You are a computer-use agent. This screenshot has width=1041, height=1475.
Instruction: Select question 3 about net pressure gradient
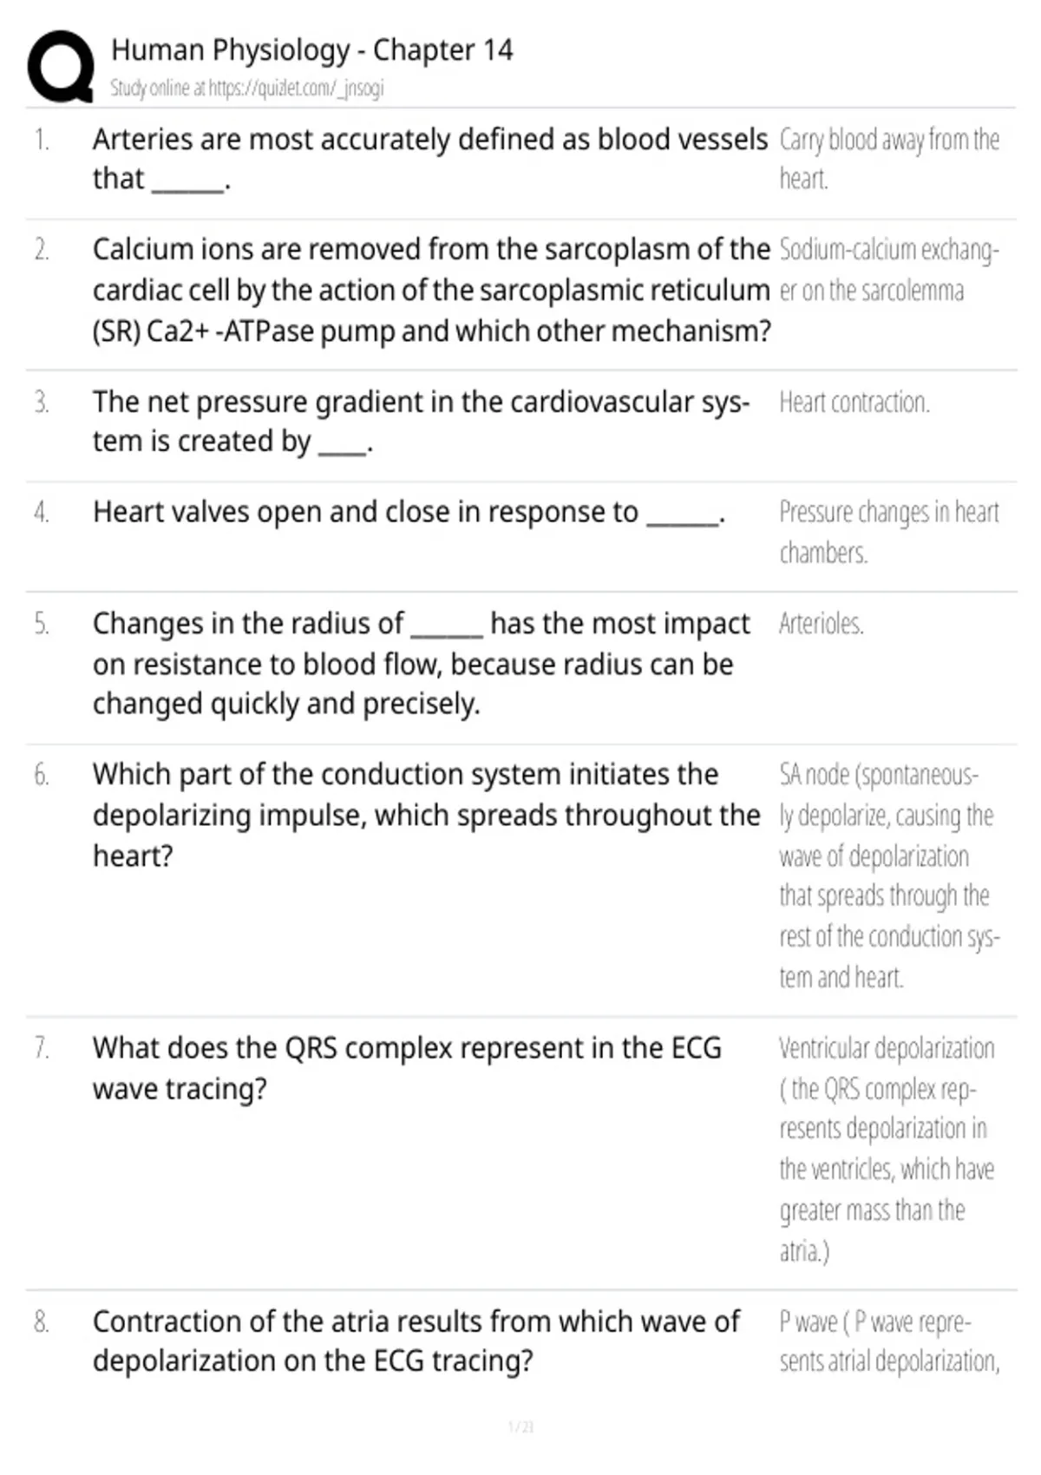point(422,422)
